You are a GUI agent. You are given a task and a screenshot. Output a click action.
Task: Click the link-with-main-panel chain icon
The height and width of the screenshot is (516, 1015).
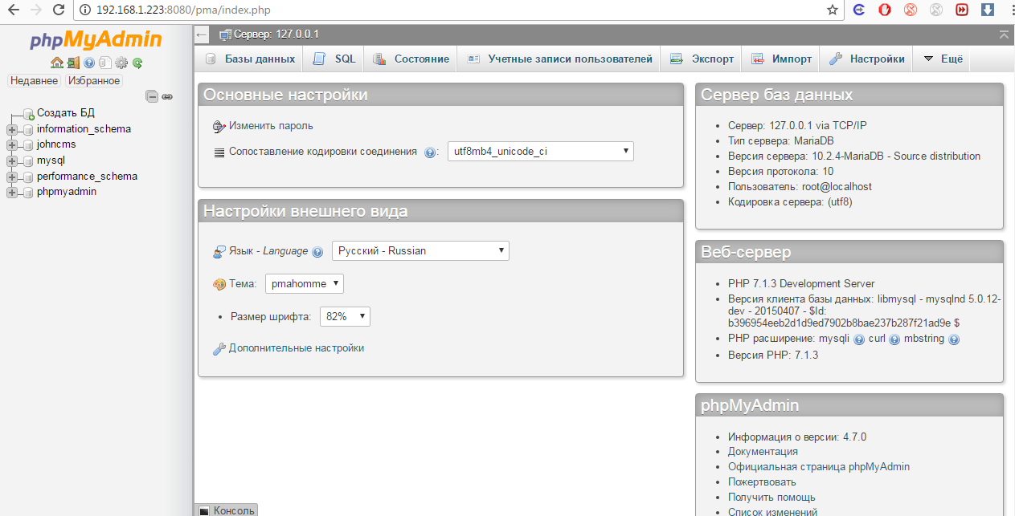point(167,96)
